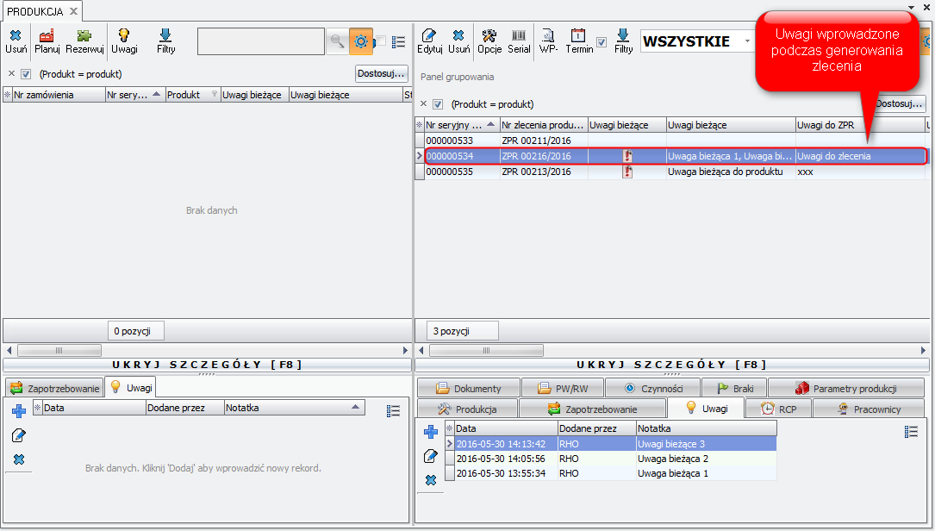Click the left Dostosuj... button
The width and height of the screenshot is (935, 531).
(x=381, y=73)
